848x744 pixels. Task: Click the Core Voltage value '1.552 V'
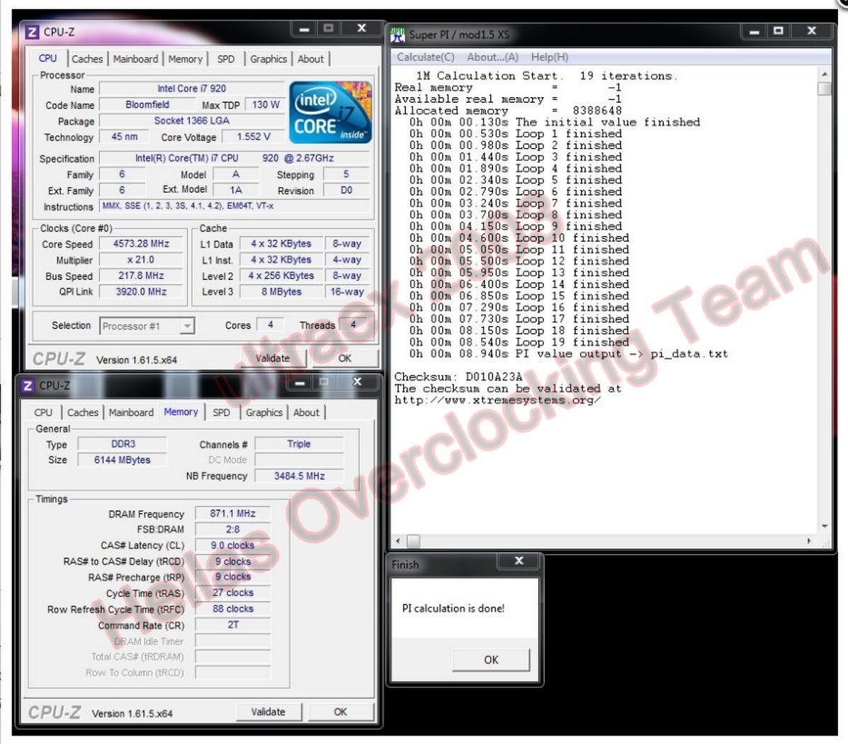(254, 137)
